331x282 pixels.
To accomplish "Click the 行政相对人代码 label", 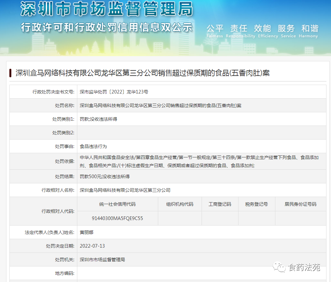I will pos(58,211).
